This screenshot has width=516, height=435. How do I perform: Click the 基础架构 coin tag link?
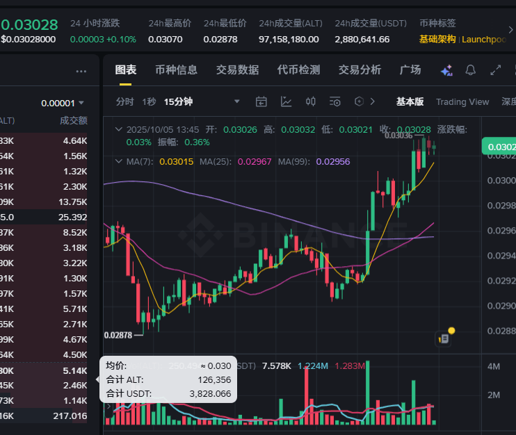click(437, 40)
